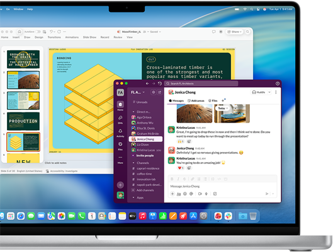
Task: Start a Huddle with Jenica Chong
Action: tap(259, 92)
